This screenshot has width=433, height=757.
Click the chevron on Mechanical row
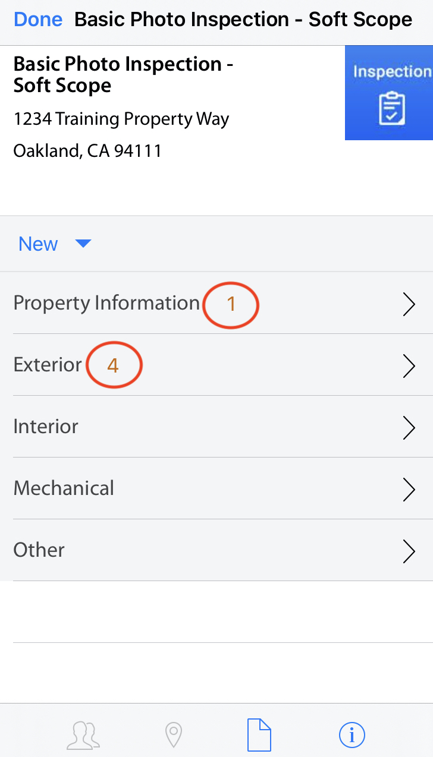[x=409, y=490]
